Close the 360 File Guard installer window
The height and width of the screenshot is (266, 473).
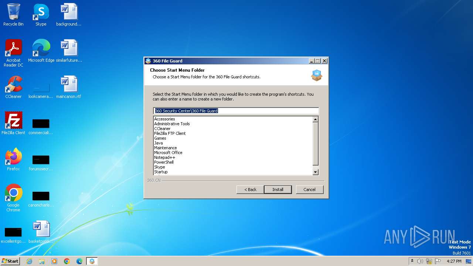pyautogui.click(x=324, y=61)
